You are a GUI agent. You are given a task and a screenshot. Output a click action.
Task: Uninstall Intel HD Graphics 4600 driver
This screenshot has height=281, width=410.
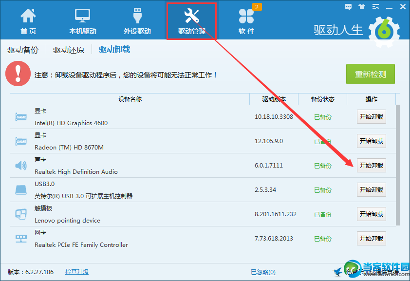(372, 116)
